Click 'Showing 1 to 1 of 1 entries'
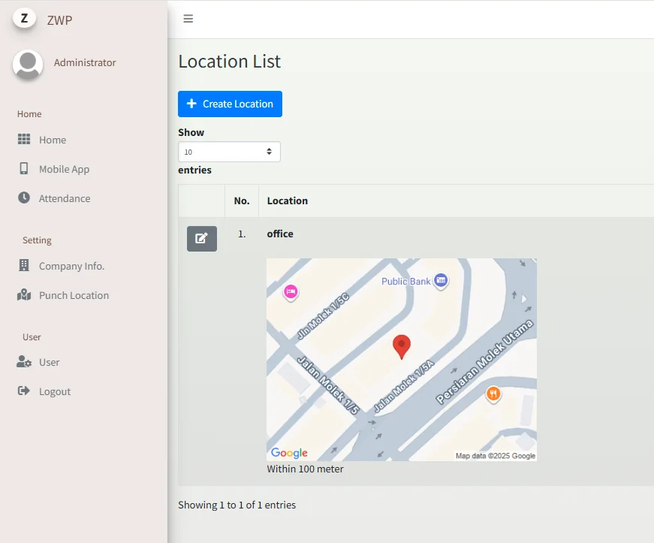Image resolution: width=654 pixels, height=543 pixels. 237,505
